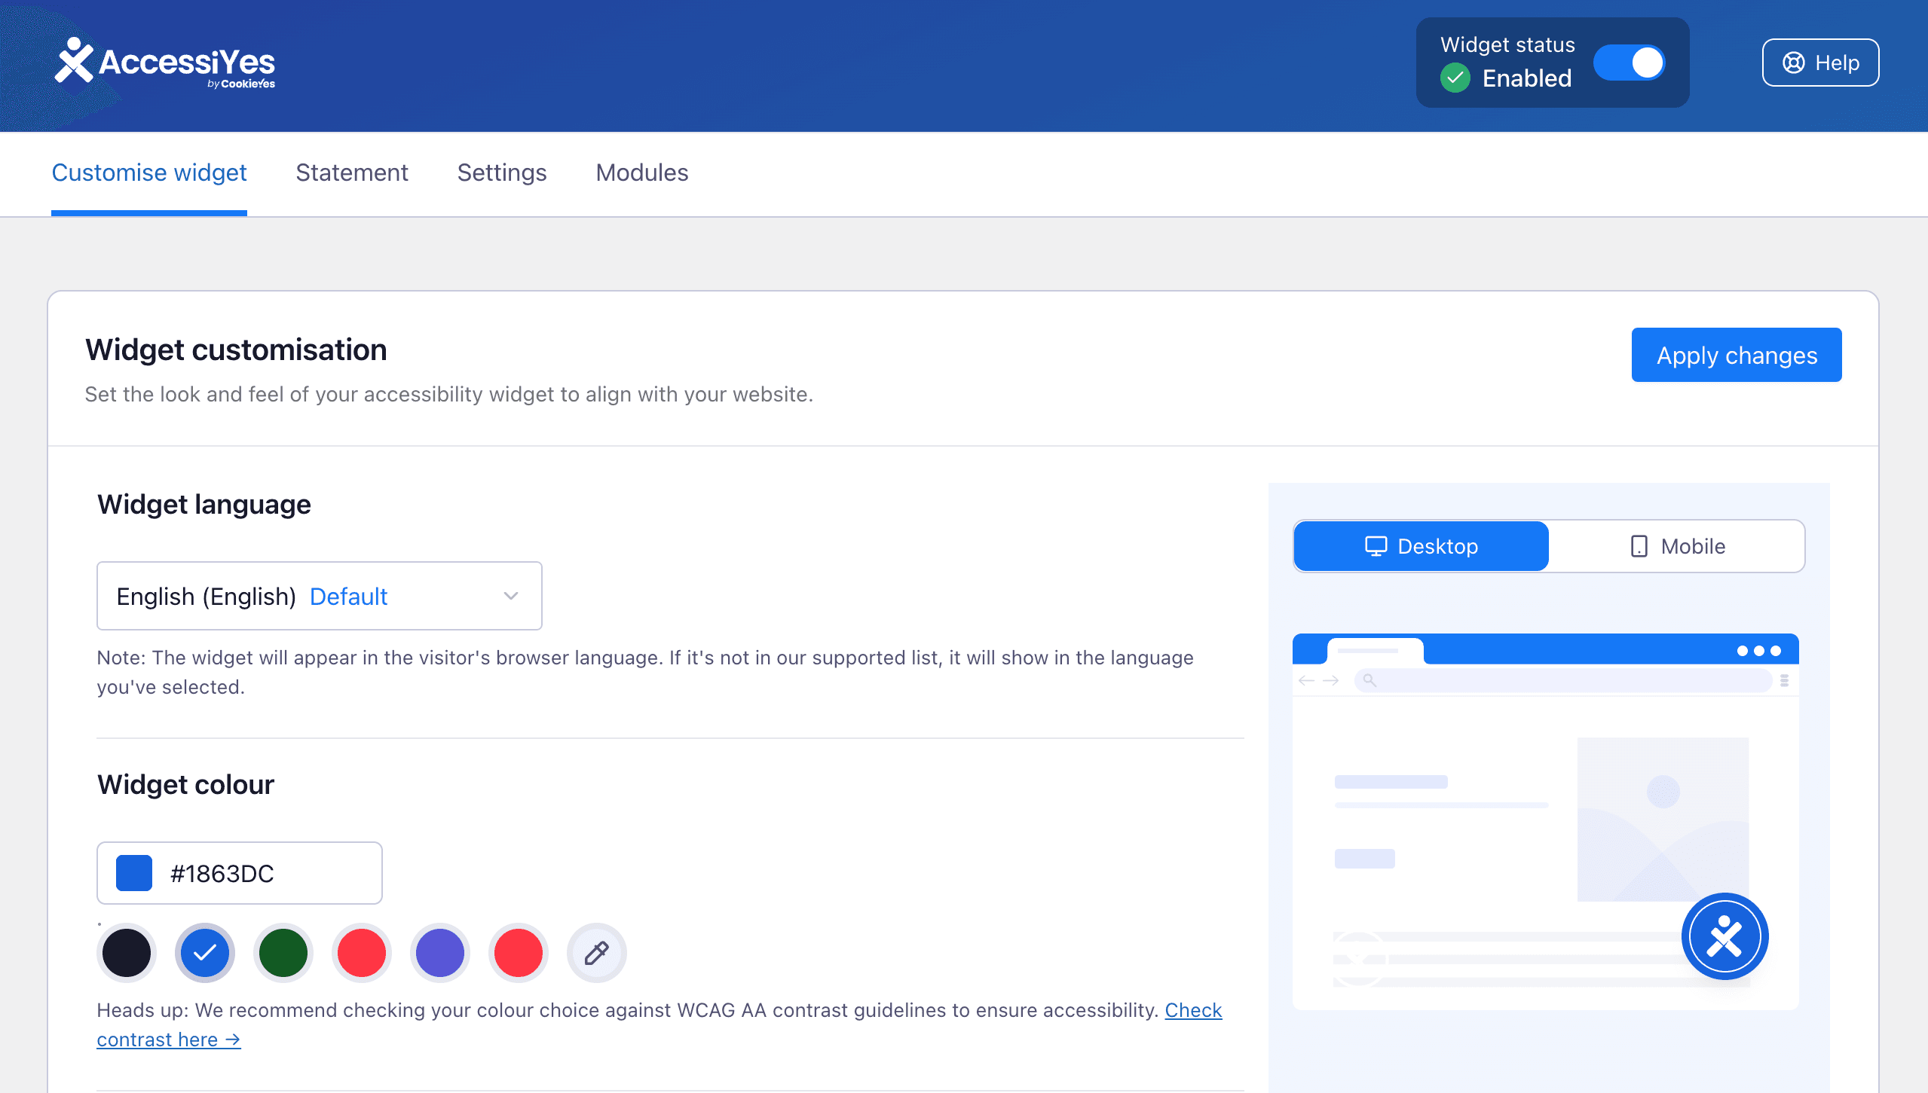Disable the Widget status toggle
The height and width of the screenshot is (1093, 1928).
pyautogui.click(x=1630, y=63)
